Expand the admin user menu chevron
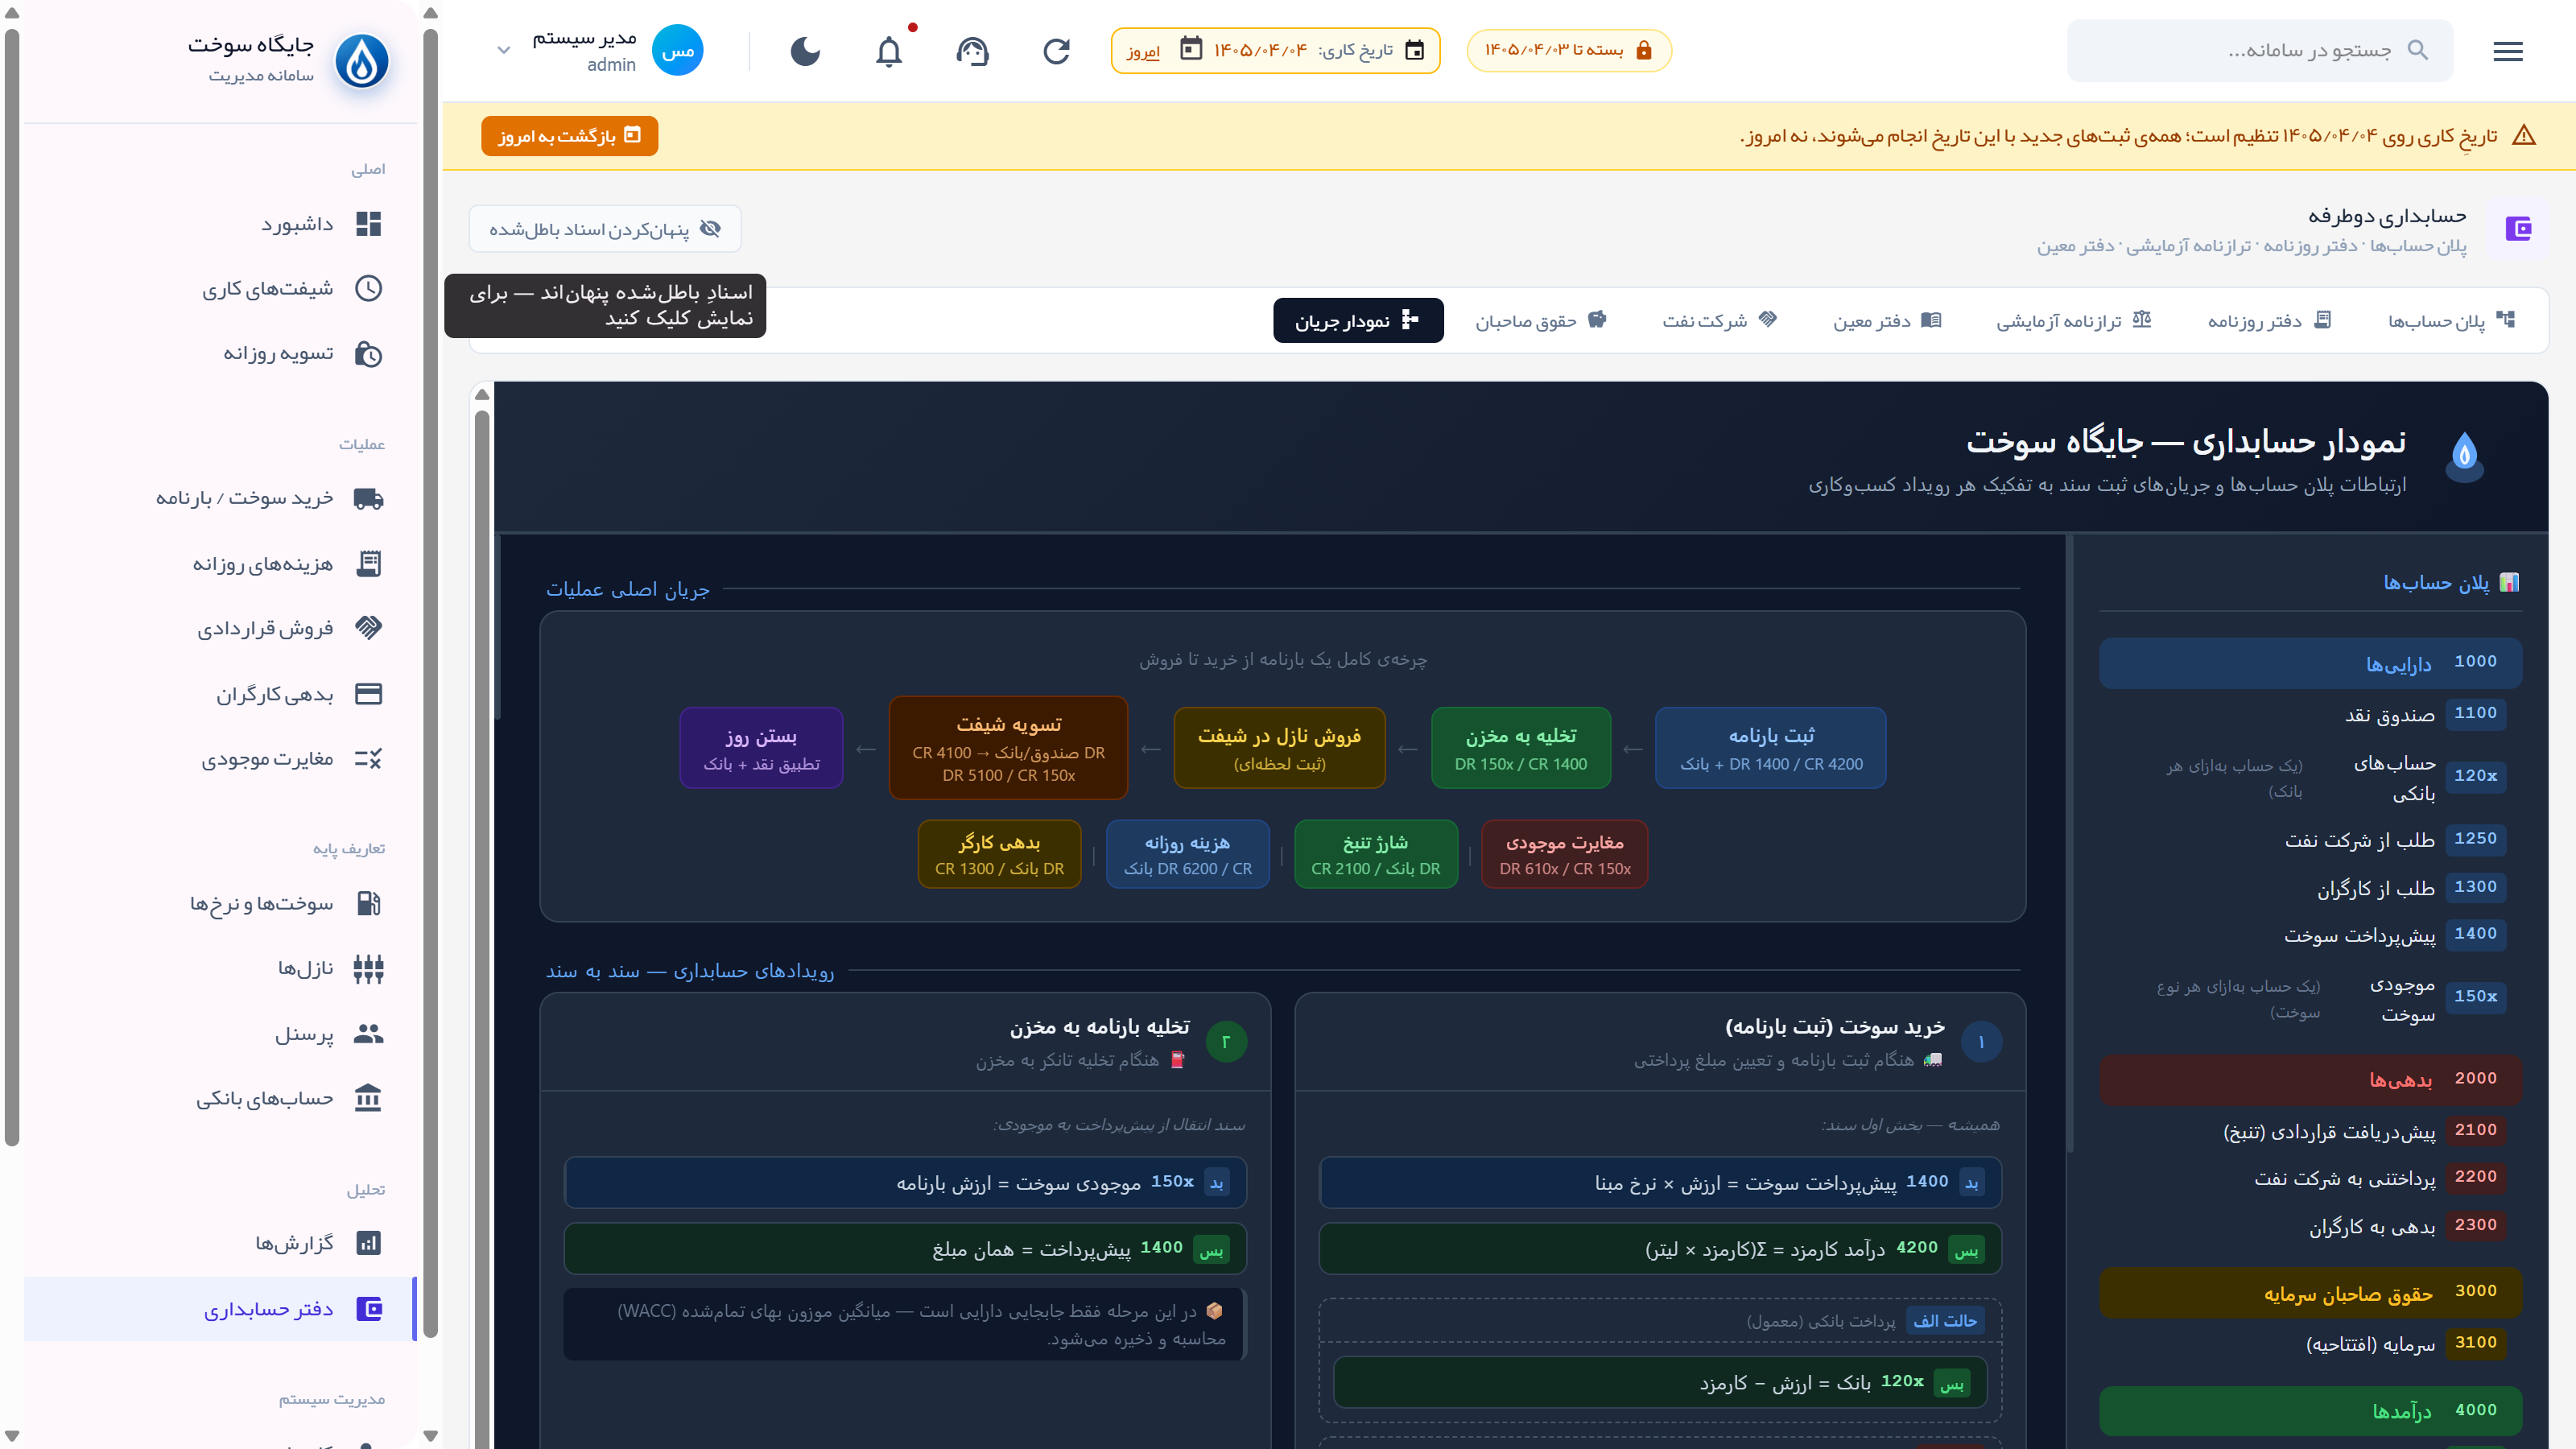Viewport: 2576px width, 1449px height. [x=504, y=50]
